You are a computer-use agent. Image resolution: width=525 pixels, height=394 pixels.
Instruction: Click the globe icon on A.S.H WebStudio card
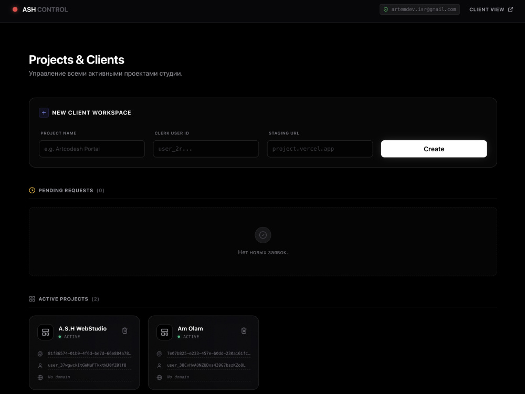(x=40, y=377)
